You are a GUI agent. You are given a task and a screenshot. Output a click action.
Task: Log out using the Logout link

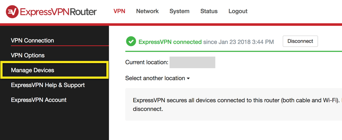point(238,11)
